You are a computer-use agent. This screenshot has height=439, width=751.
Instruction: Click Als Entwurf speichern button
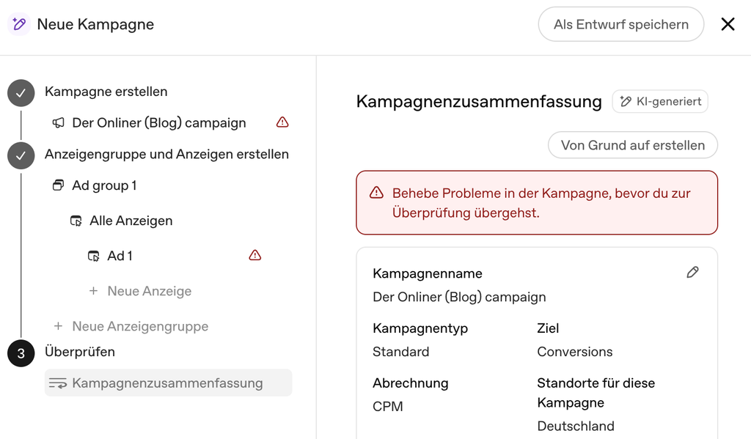point(620,24)
